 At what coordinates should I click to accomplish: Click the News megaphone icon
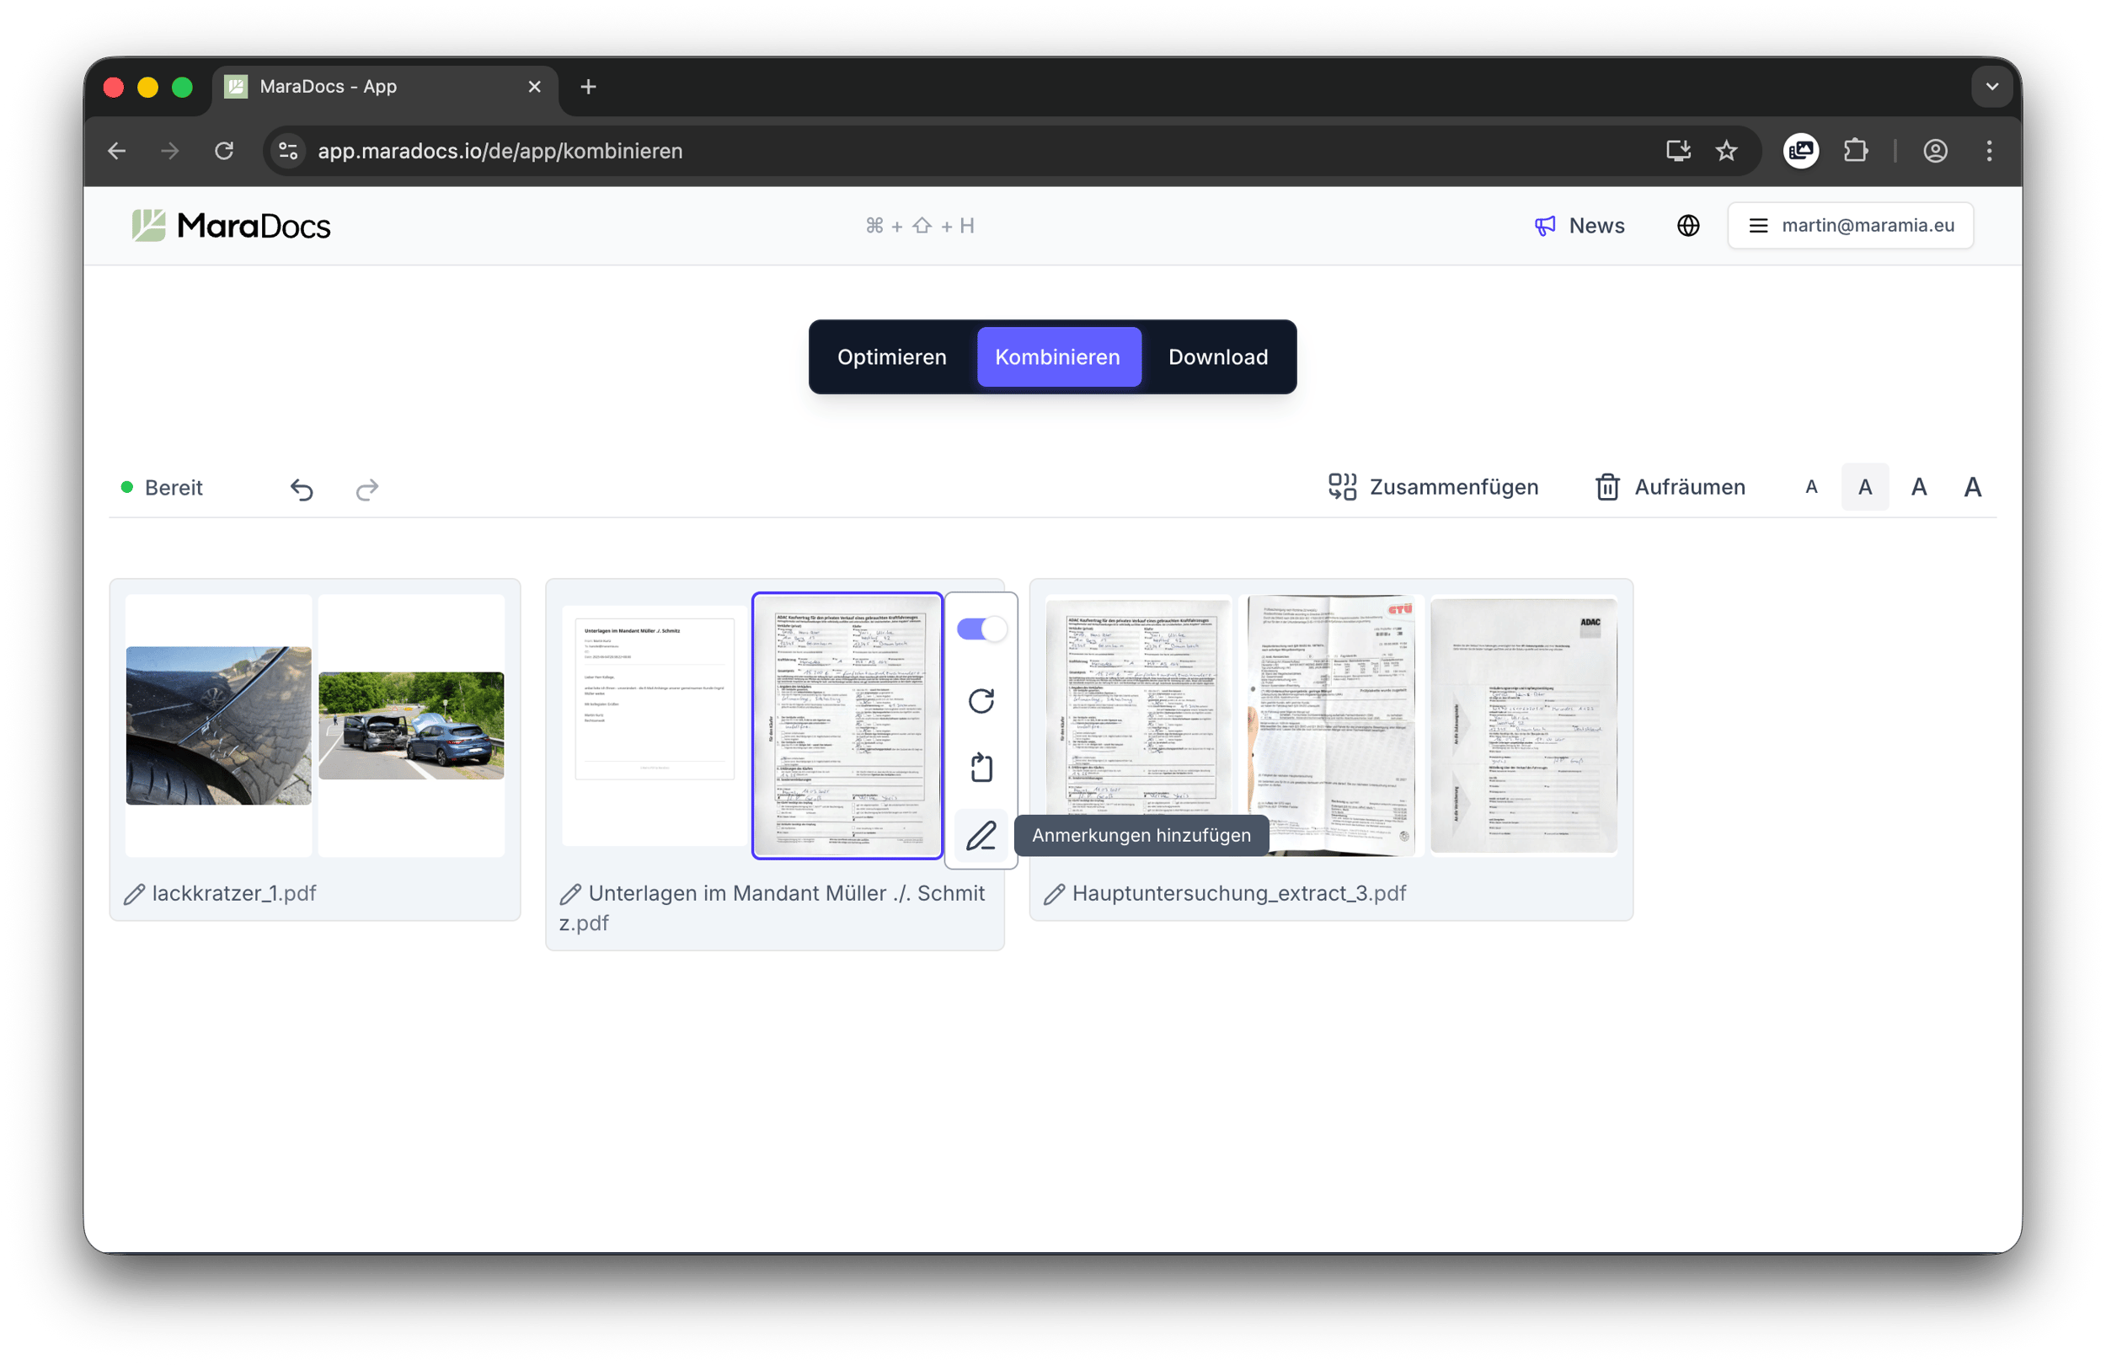coord(1544,226)
